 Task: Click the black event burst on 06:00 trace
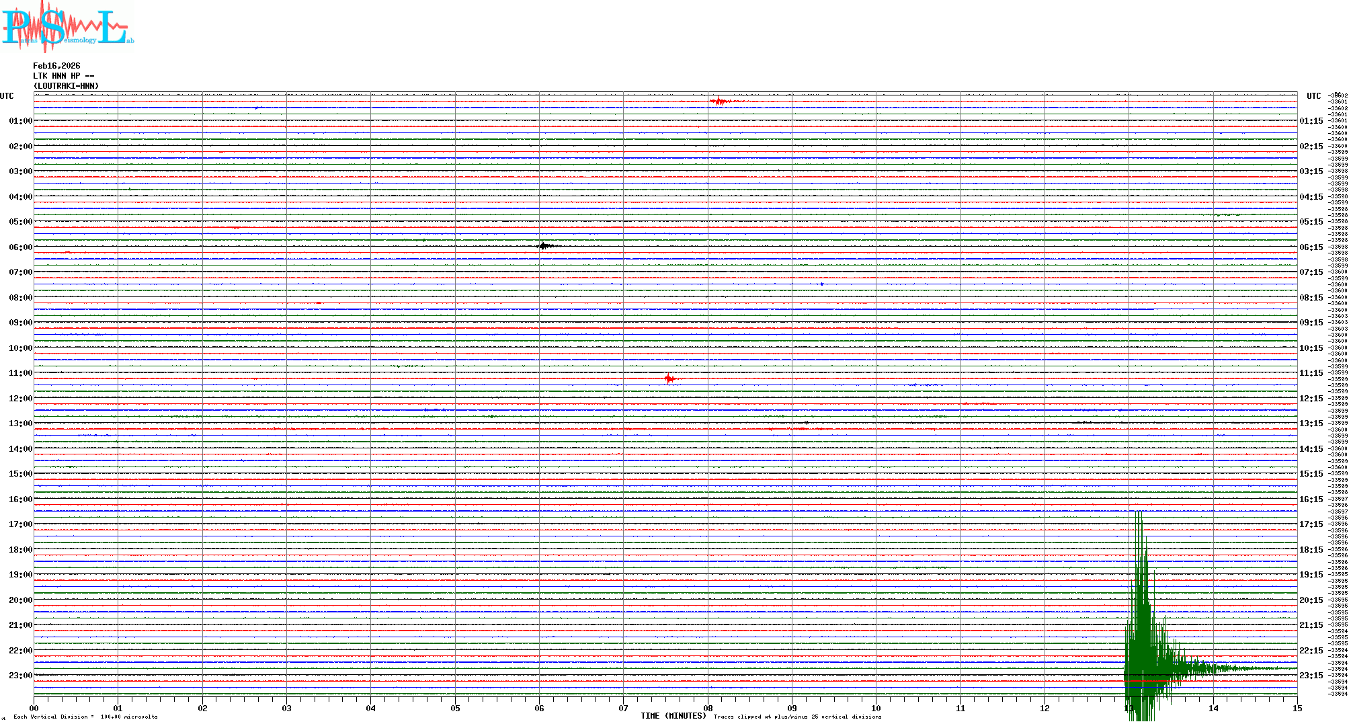(544, 246)
